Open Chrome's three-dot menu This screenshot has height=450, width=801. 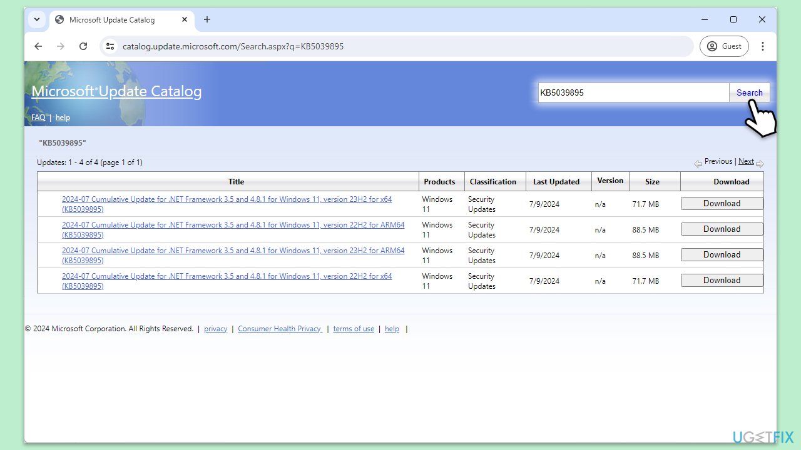(x=763, y=46)
